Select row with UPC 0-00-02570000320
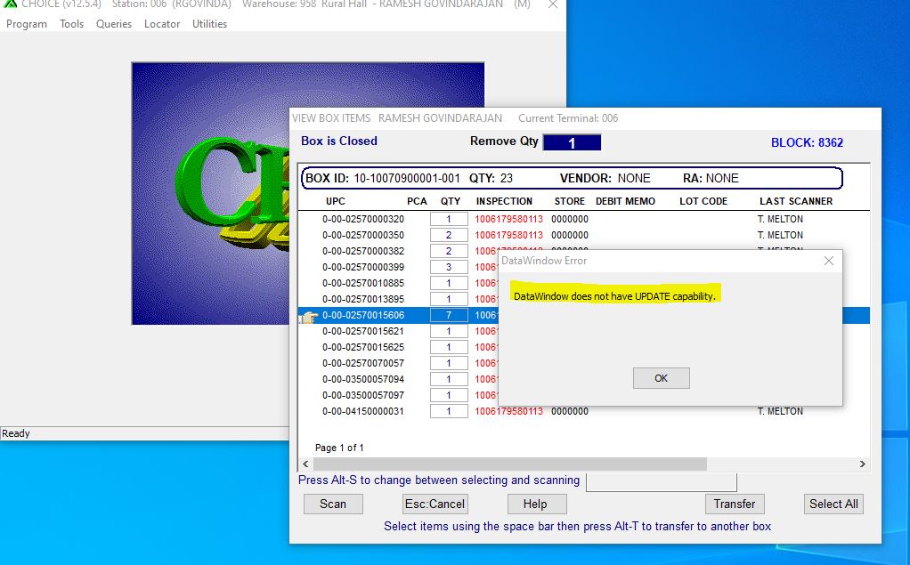Image resolution: width=910 pixels, height=565 pixels. (x=363, y=219)
